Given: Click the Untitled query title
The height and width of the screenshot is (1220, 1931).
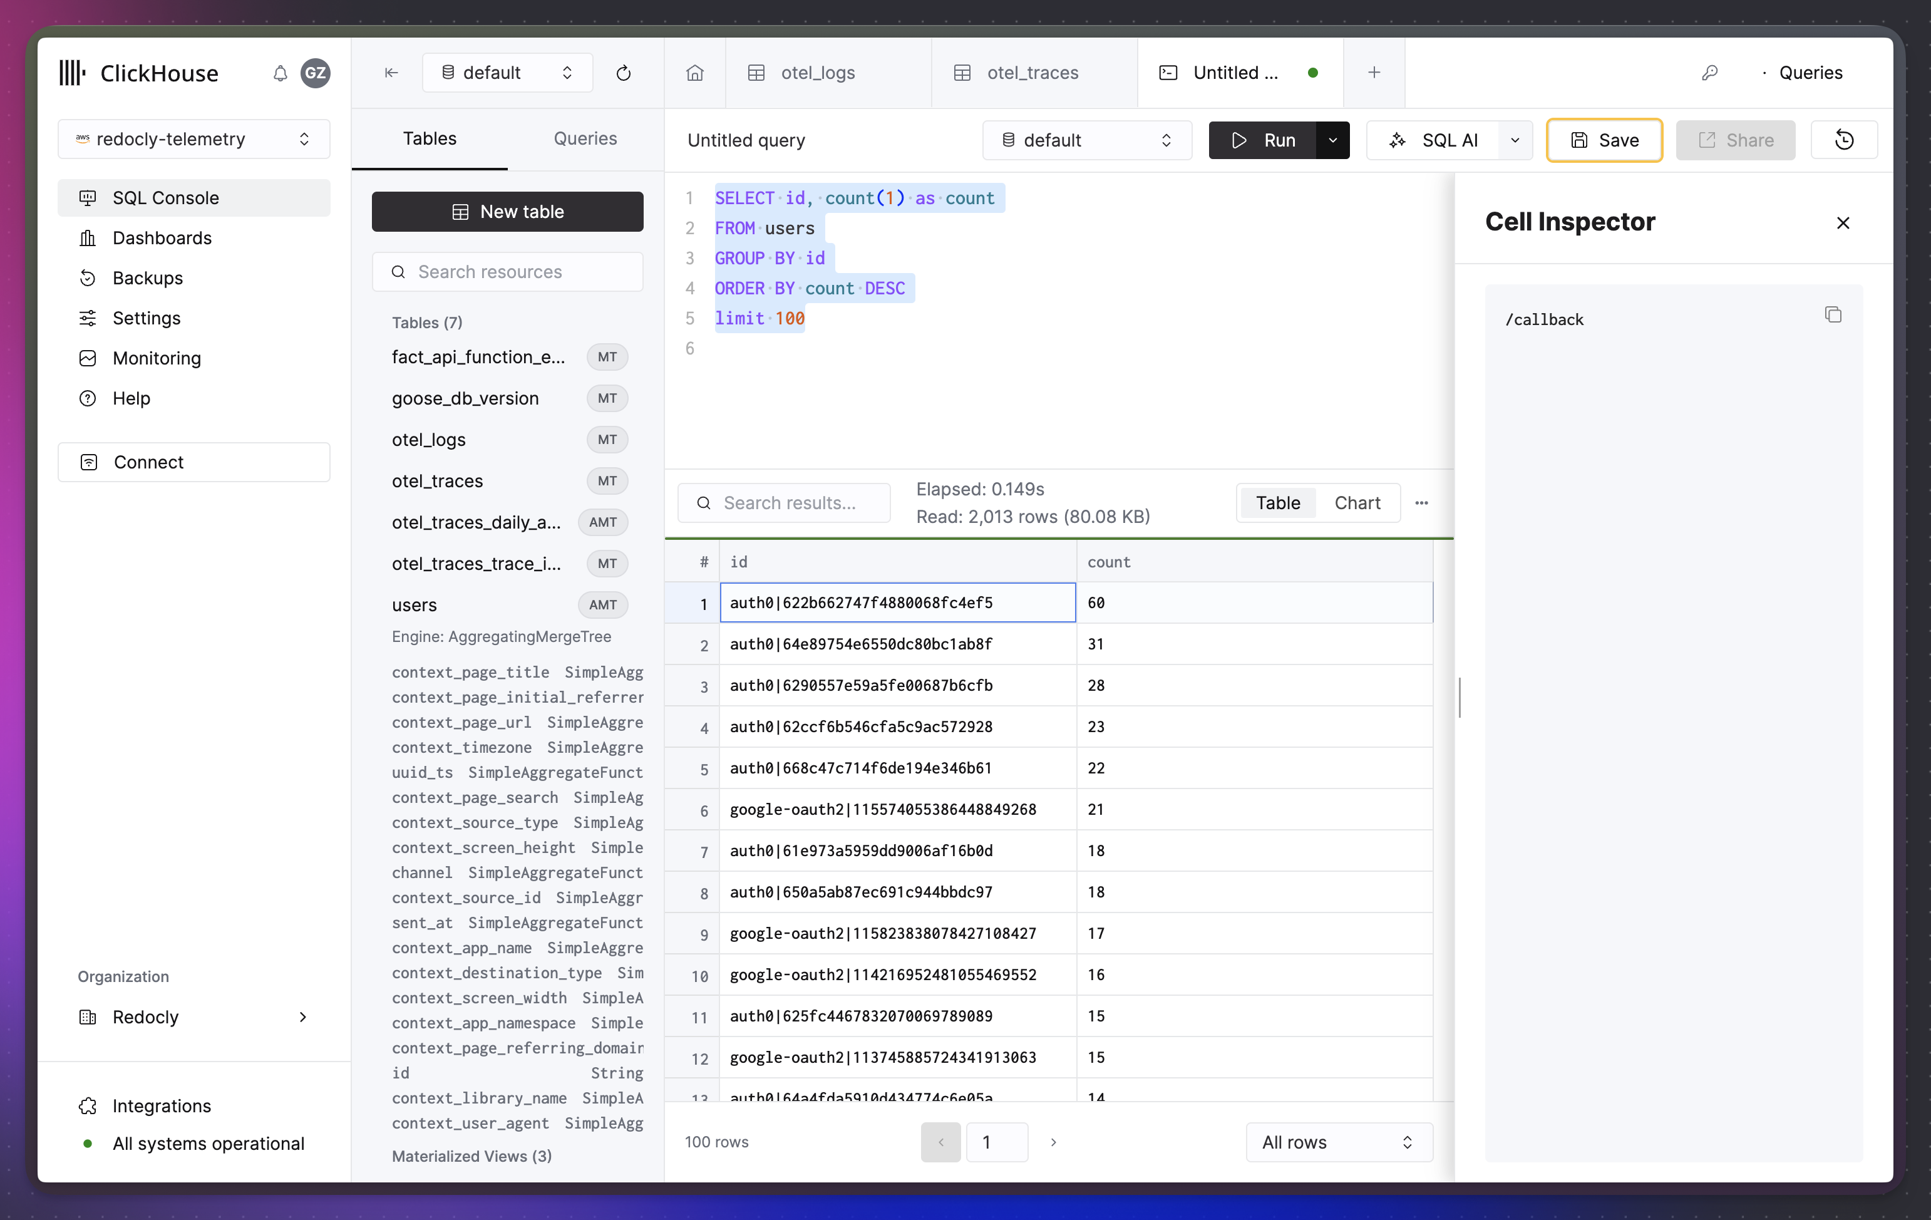Looking at the screenshot, I should pos(746,140).
